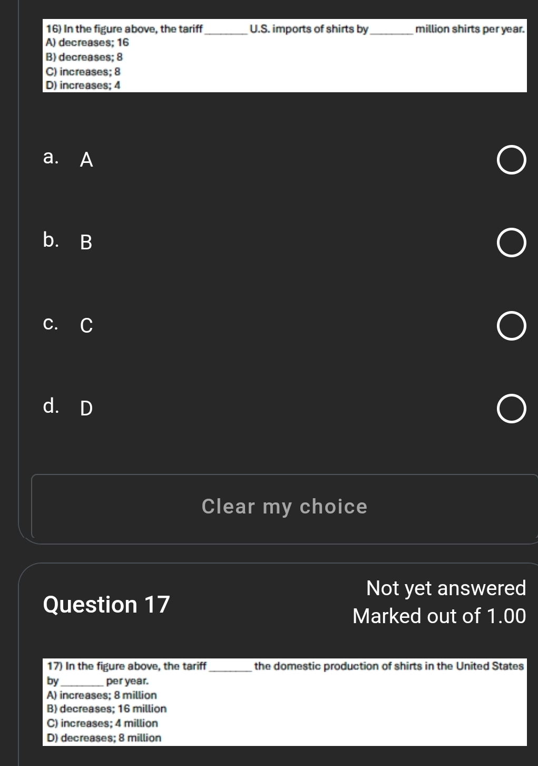This screenshot has height=766, width=538.
Task: Click question 16 line "B) decreases; 8"
Action: click(84, 57)
